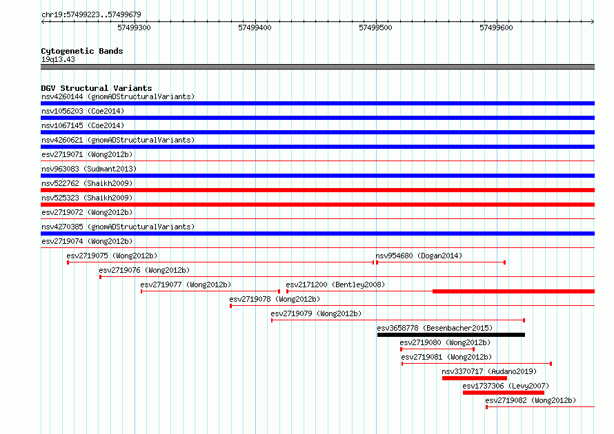Click the blue bar under nsv963083

317,176
